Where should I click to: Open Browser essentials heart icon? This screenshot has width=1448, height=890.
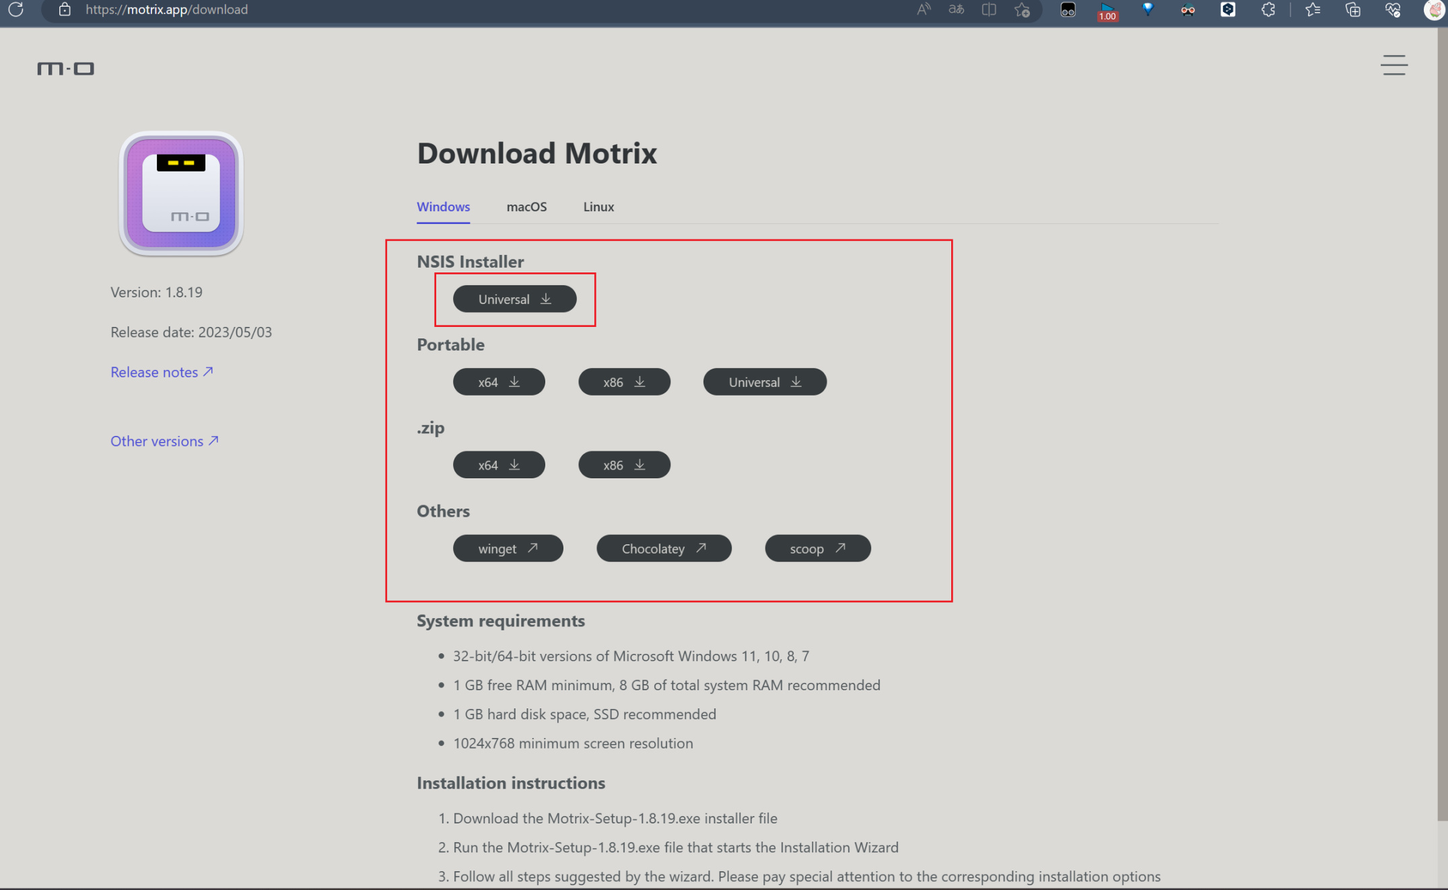click(1393, 9)
